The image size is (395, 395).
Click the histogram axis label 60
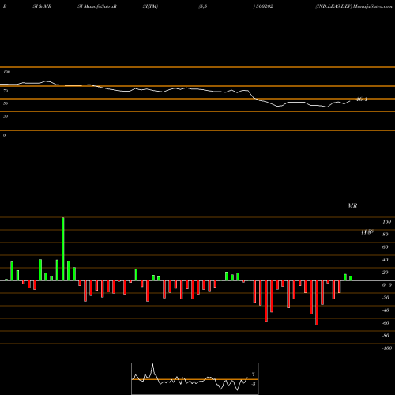[x=385, y=247]
